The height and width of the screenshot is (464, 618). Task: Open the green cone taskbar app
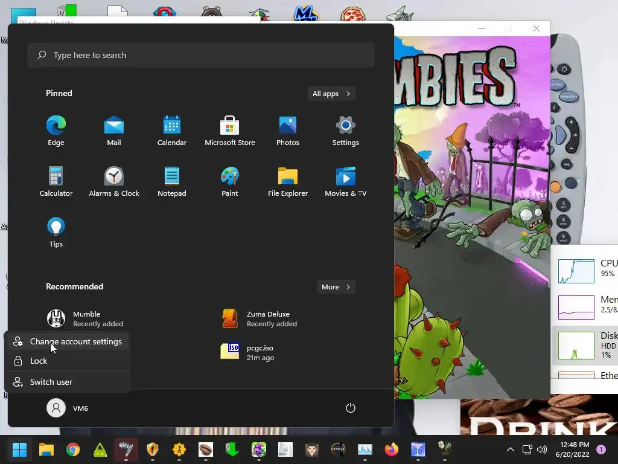tap(100, 449)
